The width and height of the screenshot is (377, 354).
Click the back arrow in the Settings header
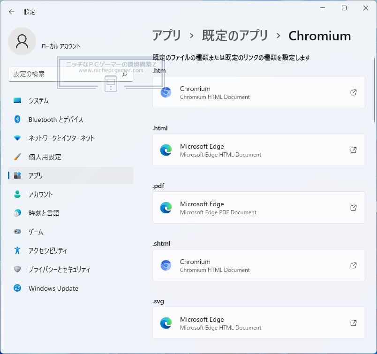point(12,12)
